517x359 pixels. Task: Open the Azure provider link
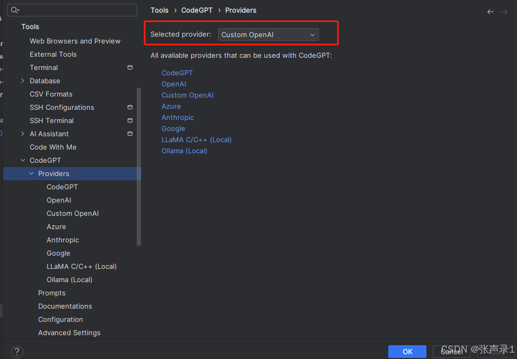point(171,106)
